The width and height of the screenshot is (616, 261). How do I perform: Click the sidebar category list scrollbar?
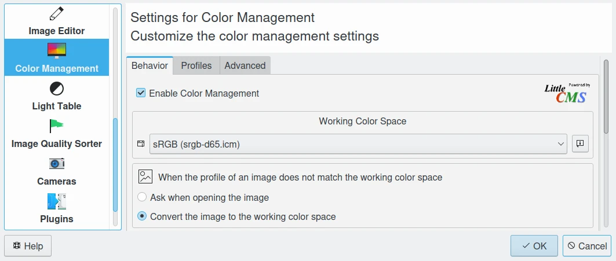[115, 165]
